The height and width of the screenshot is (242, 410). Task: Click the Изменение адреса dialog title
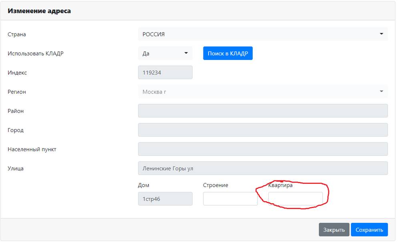tap(39, 11)
